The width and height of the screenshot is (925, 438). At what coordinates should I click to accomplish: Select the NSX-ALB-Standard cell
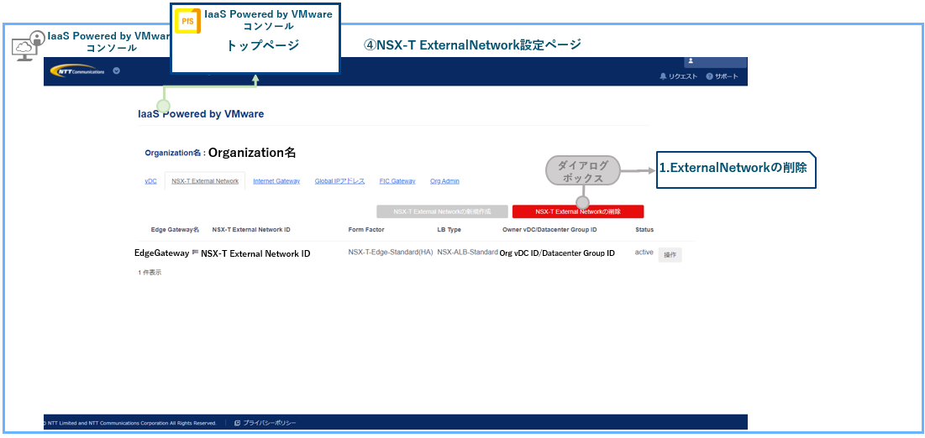(468, 253)
